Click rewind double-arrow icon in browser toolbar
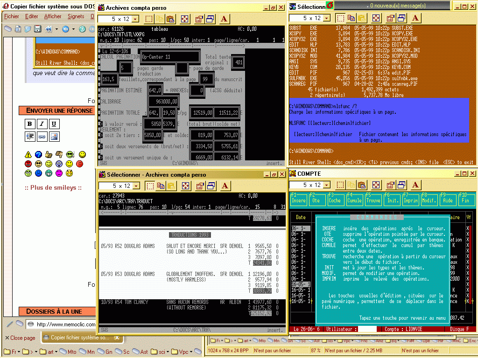This screenshot has height=358, width=478. coord(49,29)
